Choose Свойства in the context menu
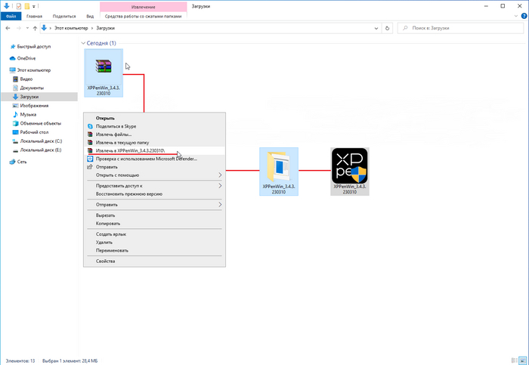The height and width of the screenshot is (365, 529). [x=154, y=261]
